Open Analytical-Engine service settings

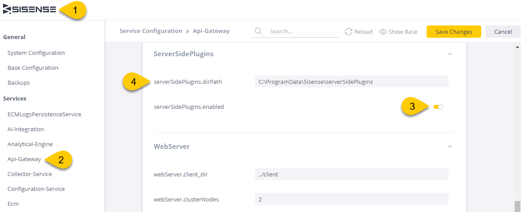30,144
